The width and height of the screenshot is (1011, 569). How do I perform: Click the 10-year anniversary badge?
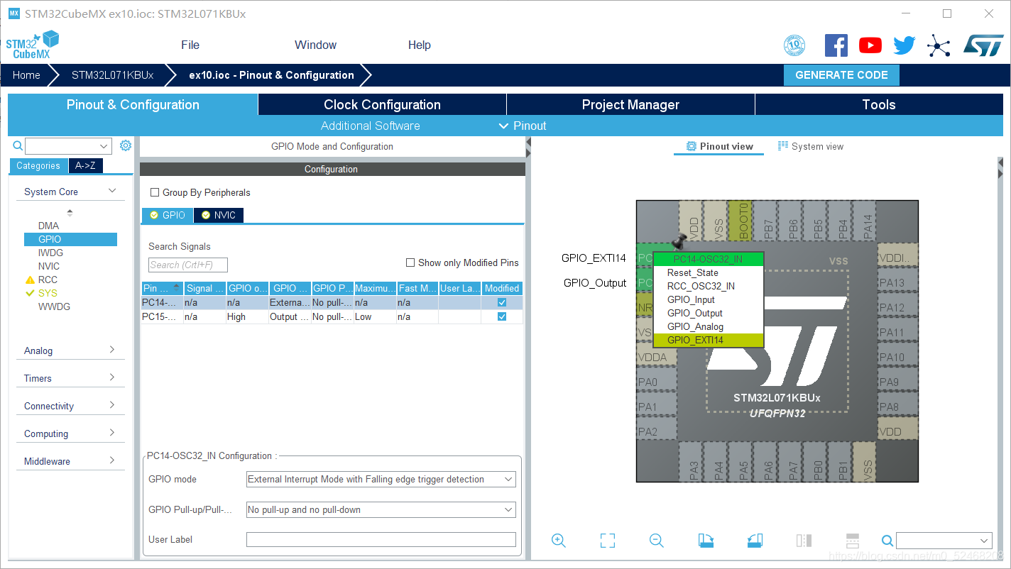[794, 46]
